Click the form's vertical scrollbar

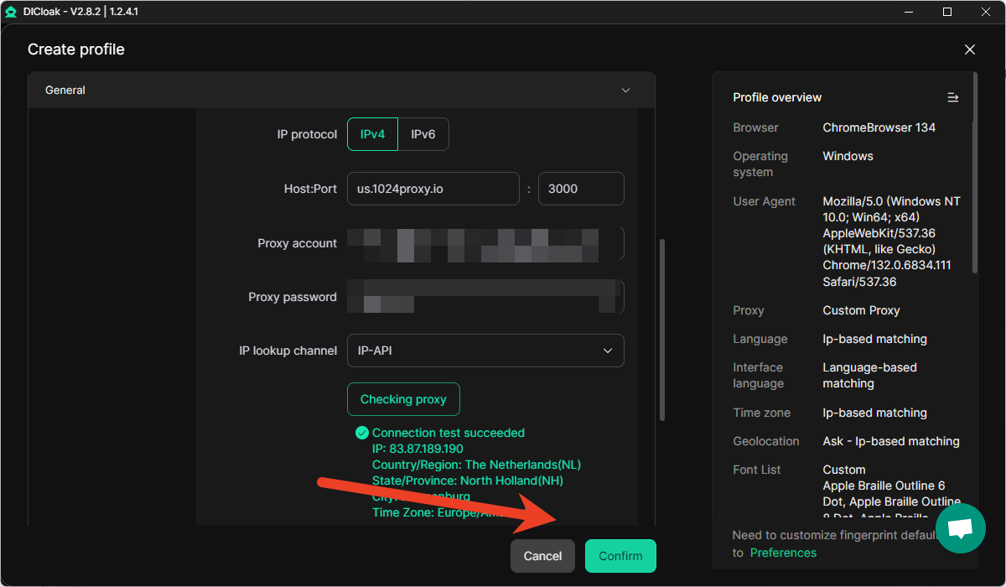662,330
